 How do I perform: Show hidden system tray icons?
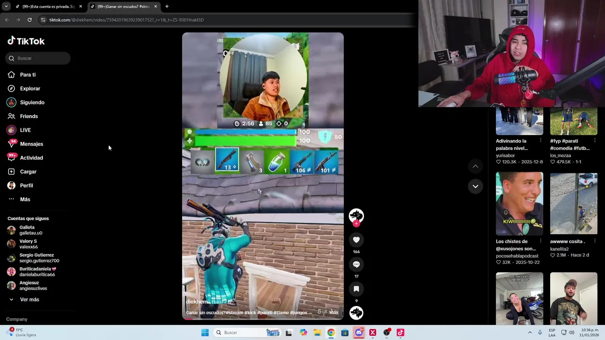coord(530,332)
